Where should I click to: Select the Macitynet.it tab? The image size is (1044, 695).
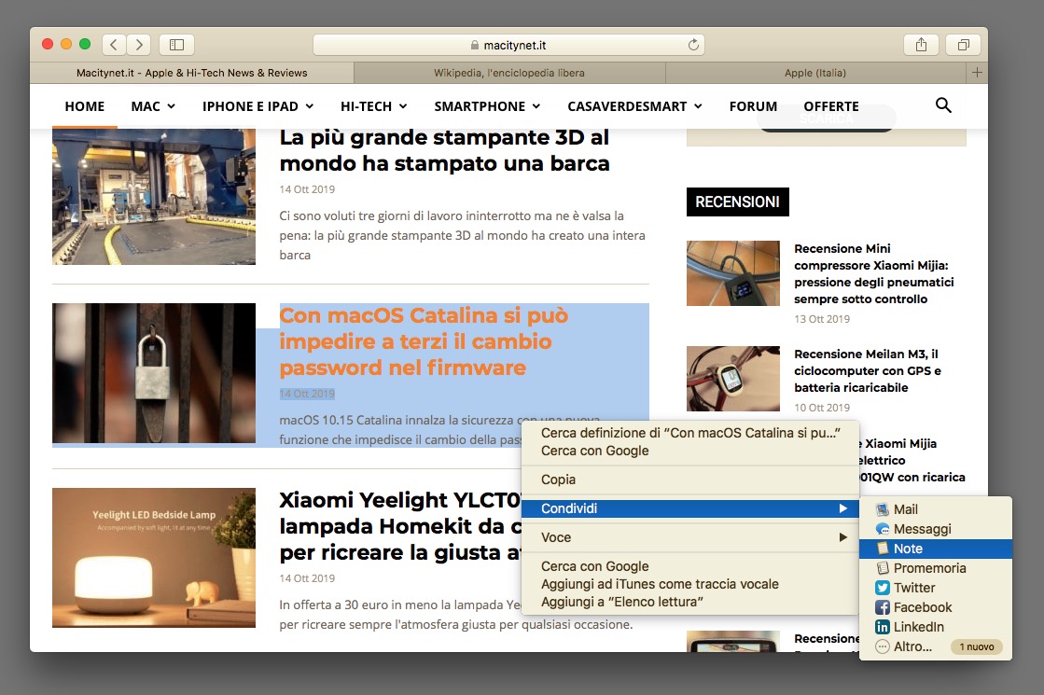point(192,73)
